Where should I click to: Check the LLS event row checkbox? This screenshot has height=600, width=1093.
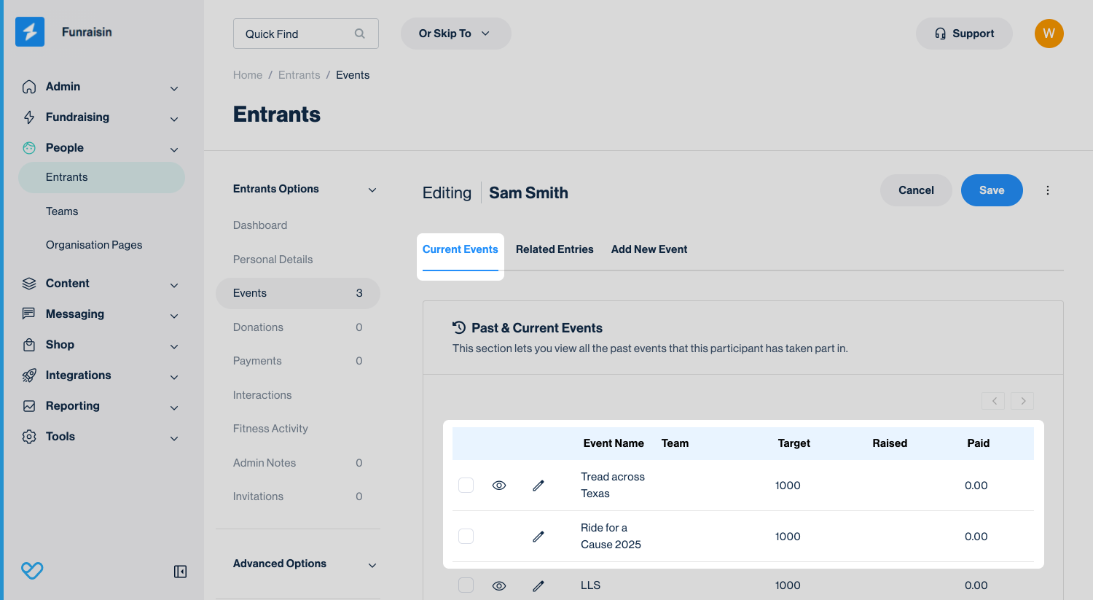(x=466, y=585)
